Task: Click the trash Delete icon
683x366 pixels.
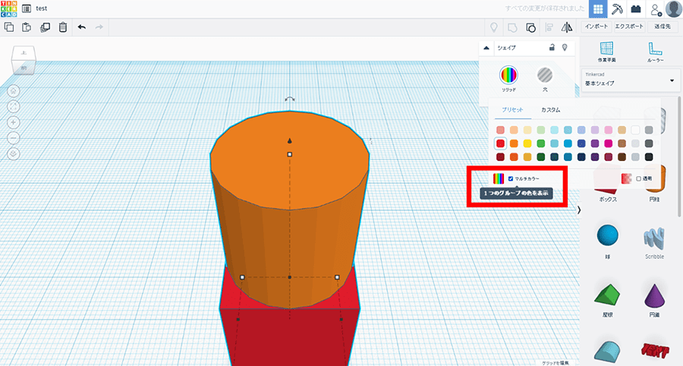Action: point(63,27)
